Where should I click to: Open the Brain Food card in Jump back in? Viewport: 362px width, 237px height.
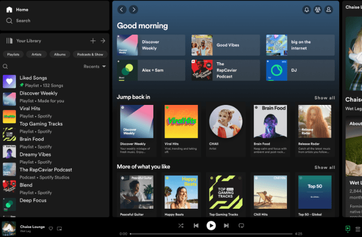[x=270, y=129]
